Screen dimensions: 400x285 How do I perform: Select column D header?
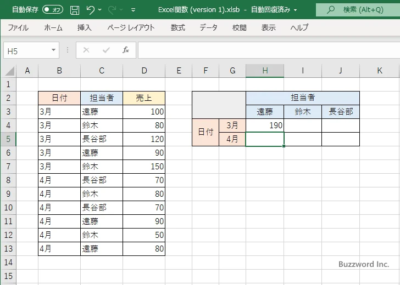tap(144, 71)
